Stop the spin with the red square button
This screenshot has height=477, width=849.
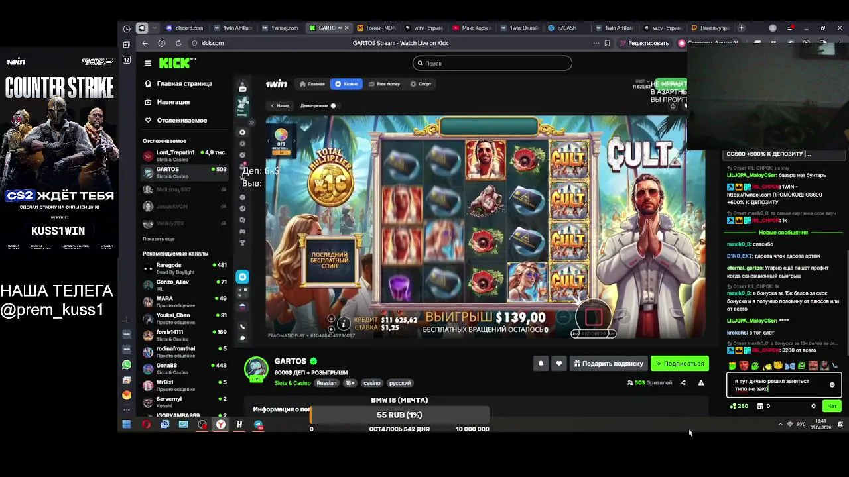point(594,317)
